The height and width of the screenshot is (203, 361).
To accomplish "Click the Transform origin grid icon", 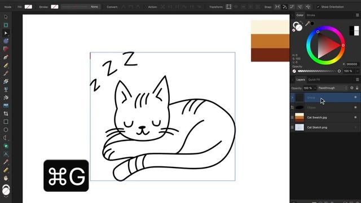I will (228, 7).
